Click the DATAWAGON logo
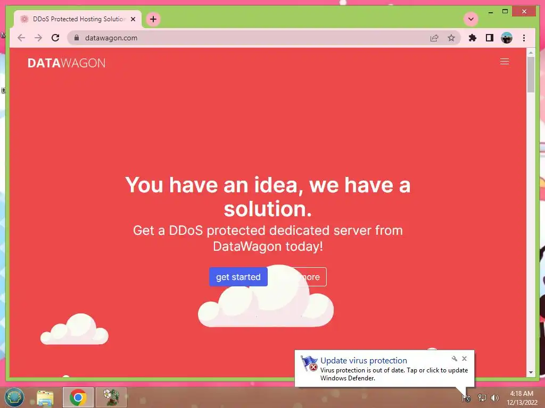Viewport: 545px width, 408px height. tap(67, 63)
